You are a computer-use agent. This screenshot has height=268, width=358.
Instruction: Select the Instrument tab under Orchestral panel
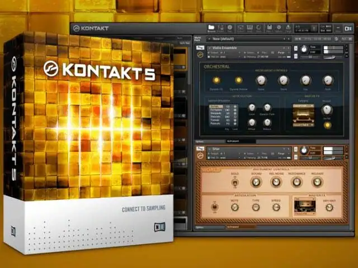pos(241,141)
